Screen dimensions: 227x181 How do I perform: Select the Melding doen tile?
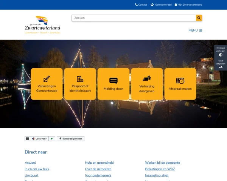click(113, 84)
